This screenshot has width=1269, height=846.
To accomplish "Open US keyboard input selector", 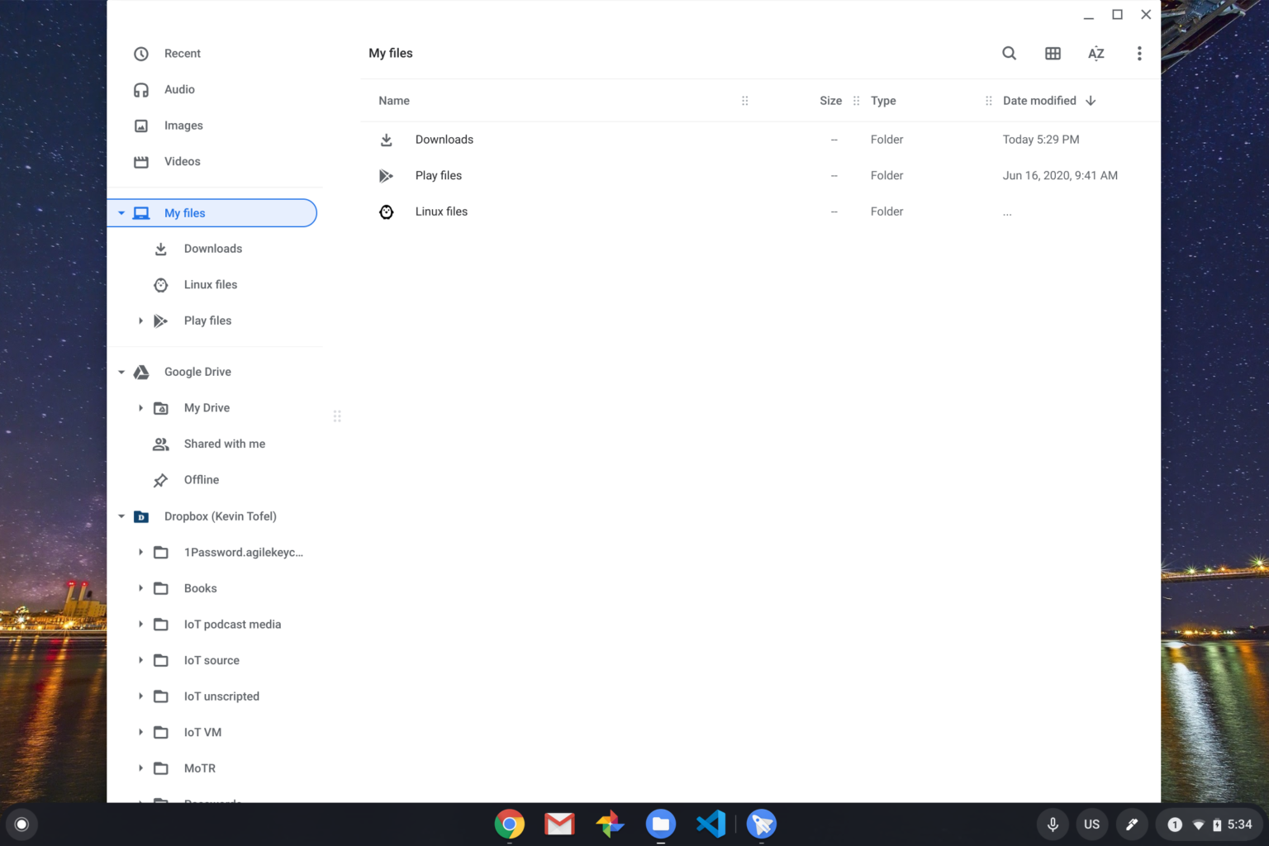I will click(1092, 825).
